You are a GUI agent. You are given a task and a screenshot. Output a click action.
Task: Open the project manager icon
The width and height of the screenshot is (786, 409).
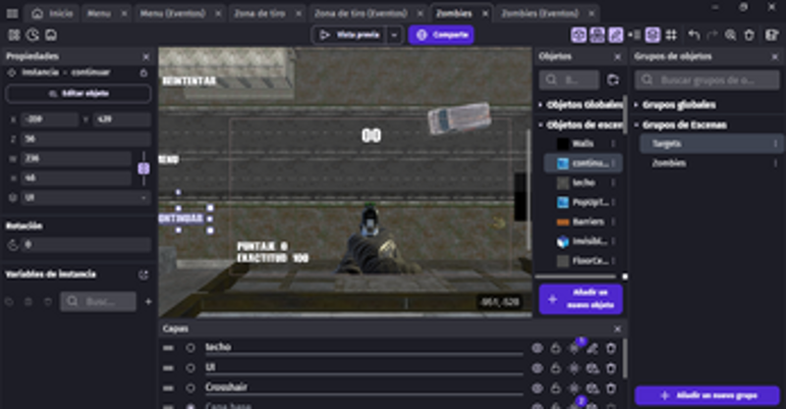tap(14, 35)
